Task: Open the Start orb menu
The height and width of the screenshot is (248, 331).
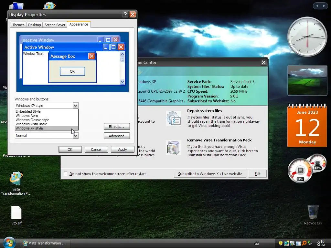Action: click(9, 243)
